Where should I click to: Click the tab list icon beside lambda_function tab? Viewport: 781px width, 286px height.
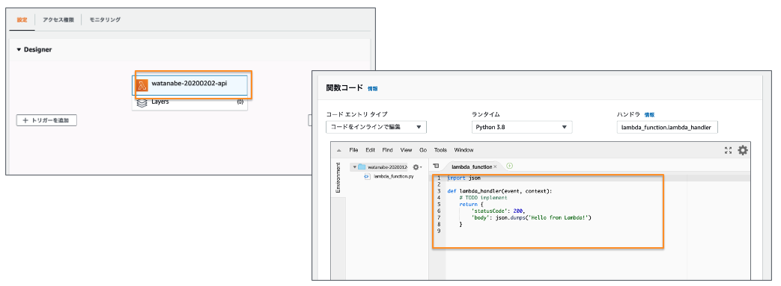pos(436,167)
